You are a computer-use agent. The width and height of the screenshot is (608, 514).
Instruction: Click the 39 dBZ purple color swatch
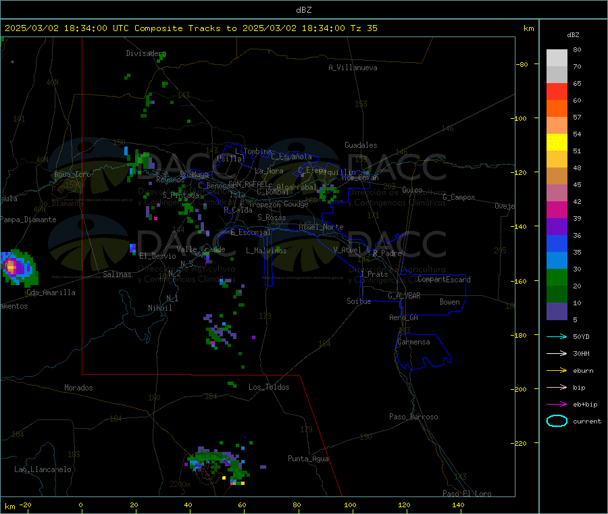tap(557, 226)
